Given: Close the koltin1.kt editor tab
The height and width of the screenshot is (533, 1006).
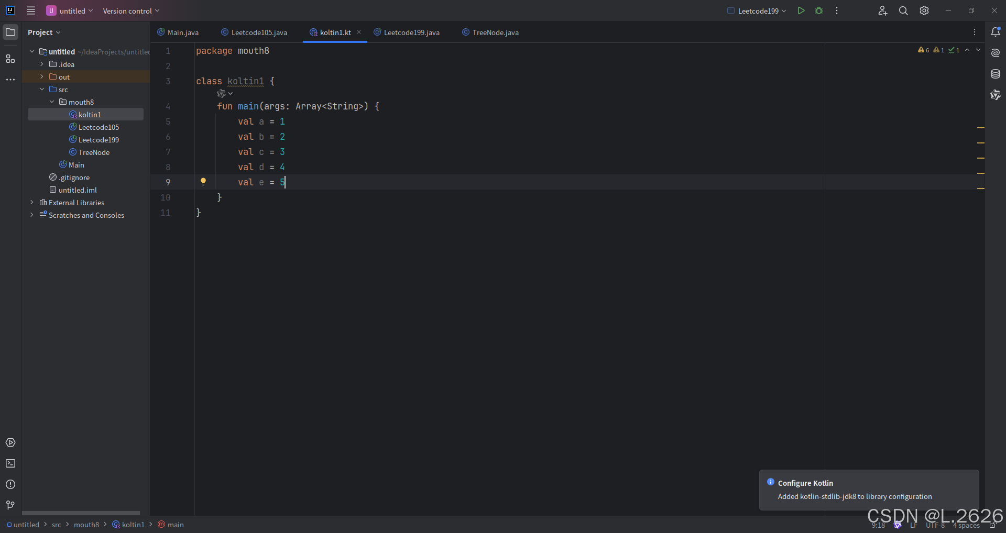Looking at the screenshot, I should coord(359,32).
